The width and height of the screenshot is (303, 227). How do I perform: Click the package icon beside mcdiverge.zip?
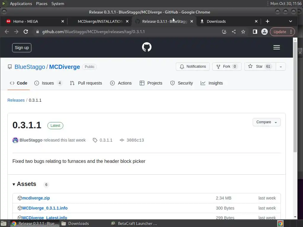(x=20, y=198)
